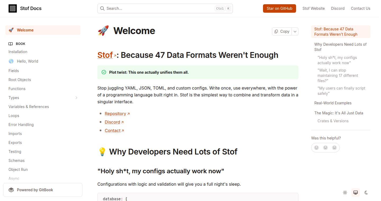
Task: Rate the page with the sad face
Action: (334, 148)
